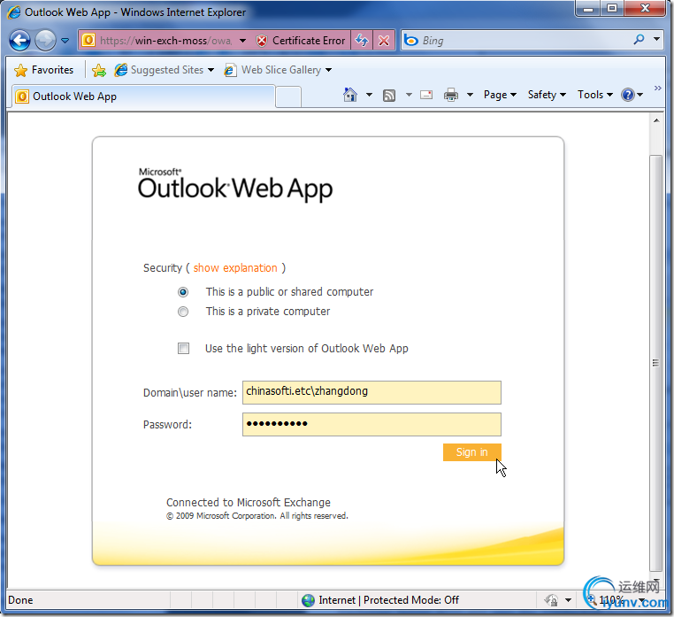Click the show explanation link
Viewport: 674px width, 617px height.
coord(235,267)
